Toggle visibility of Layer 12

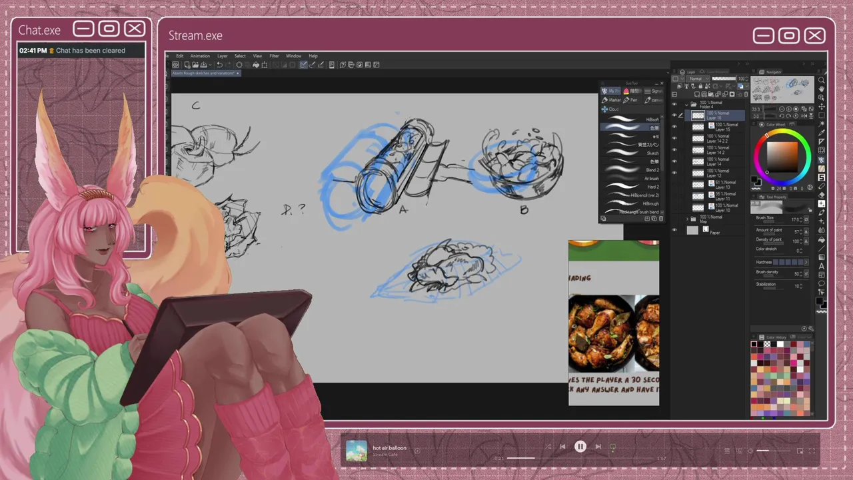(x=675, y=173)
